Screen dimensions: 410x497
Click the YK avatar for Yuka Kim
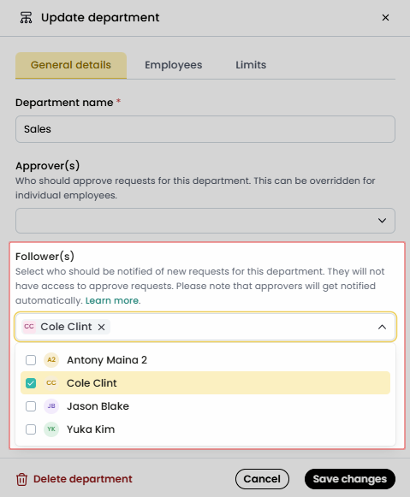coord(51,429)
